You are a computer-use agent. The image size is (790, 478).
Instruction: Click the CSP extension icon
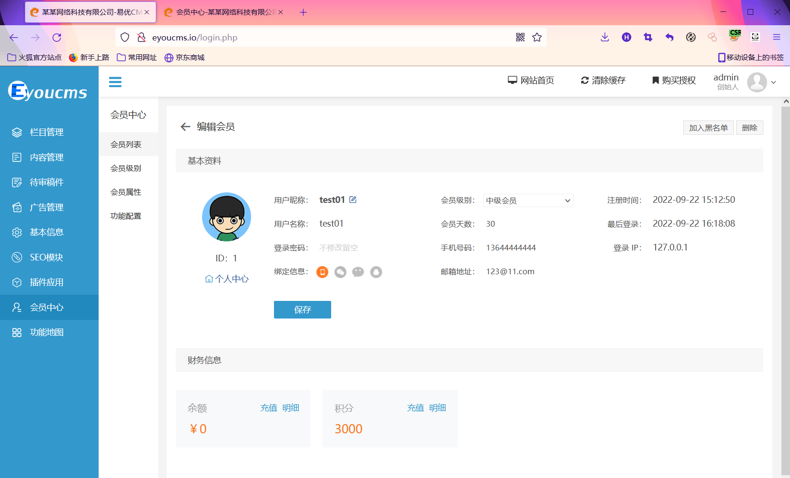tap(735, 35)
